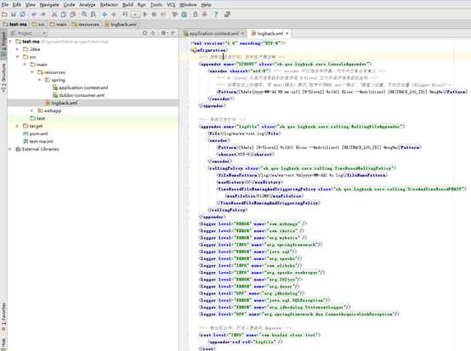Open the Tools menu

[x=156, y=4]
